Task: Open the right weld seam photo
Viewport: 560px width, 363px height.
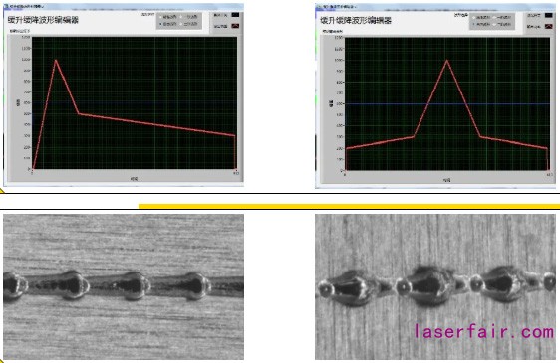Action: [435, 286]
